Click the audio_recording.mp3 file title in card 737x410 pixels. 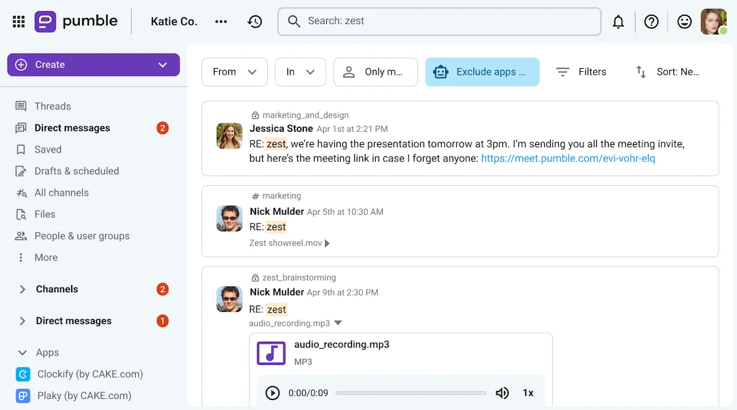[x=341, y=344]
